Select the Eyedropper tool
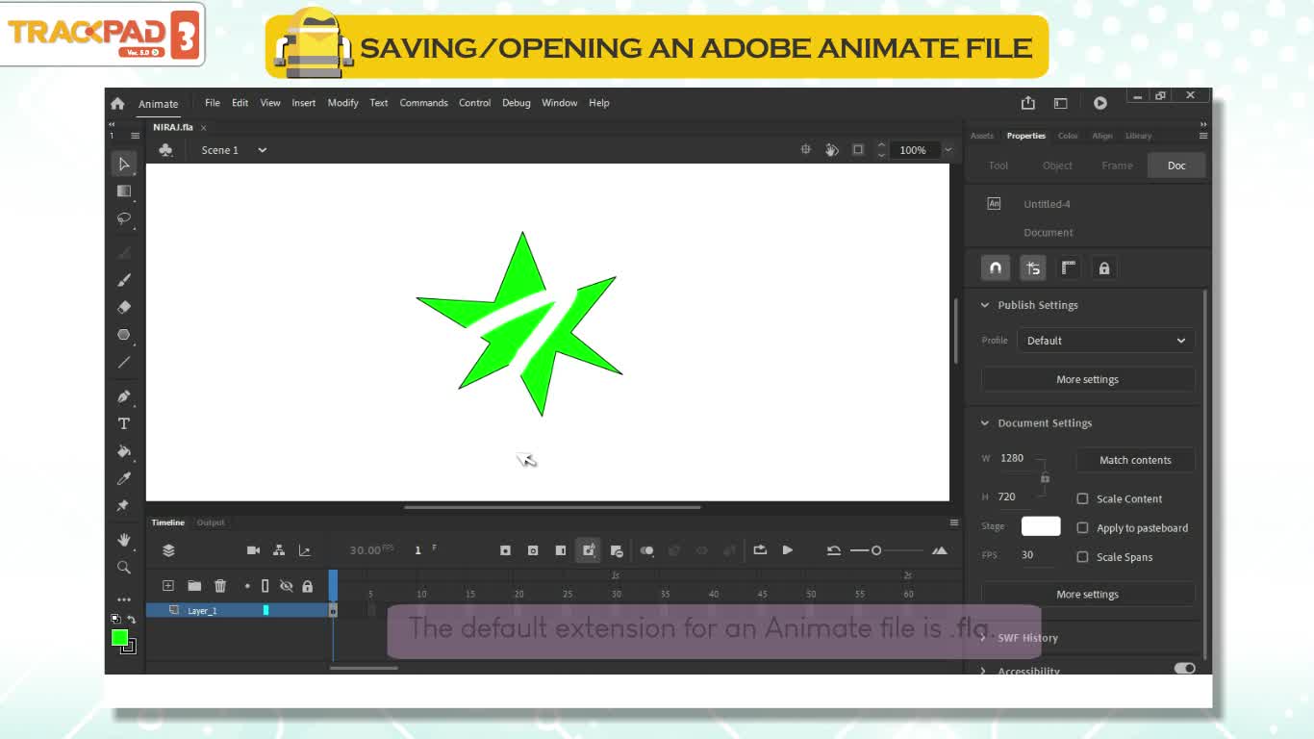 click(123, 478)
